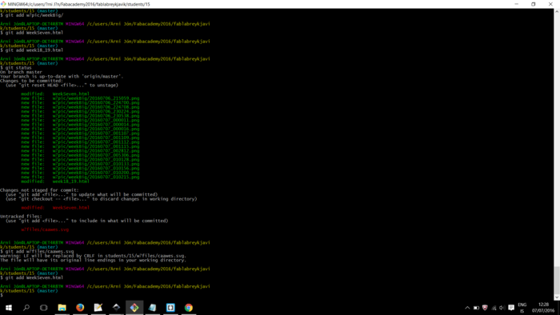Switch to Firefox in the taskbar

point(80,308)
